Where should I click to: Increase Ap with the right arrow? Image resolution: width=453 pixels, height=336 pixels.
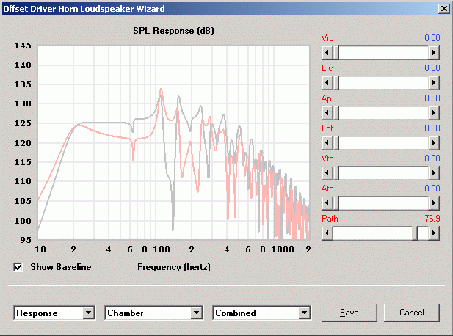434,112
